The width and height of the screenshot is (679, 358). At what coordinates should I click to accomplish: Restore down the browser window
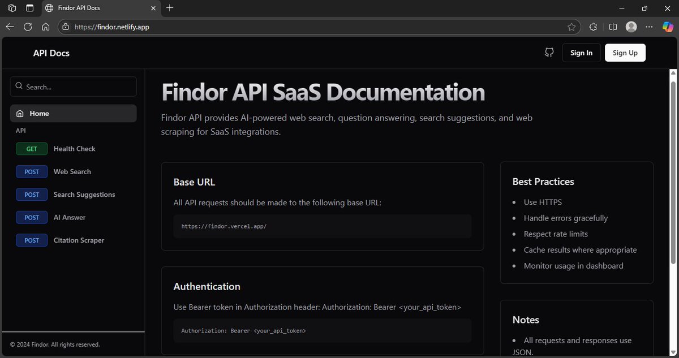644,8
